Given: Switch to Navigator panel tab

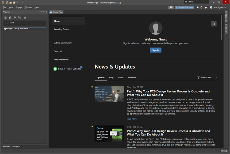Looking at the screenshot, I should point(16,146).
